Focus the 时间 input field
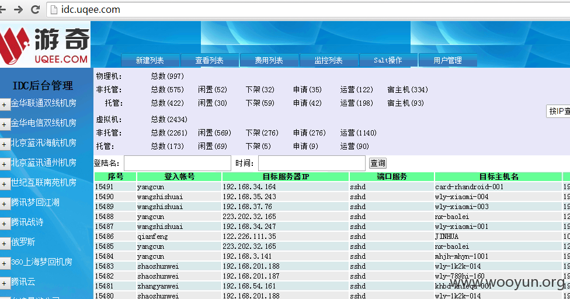Image resolution: width=570 pixels, height=299 pixels. click(x=311, y=163)
